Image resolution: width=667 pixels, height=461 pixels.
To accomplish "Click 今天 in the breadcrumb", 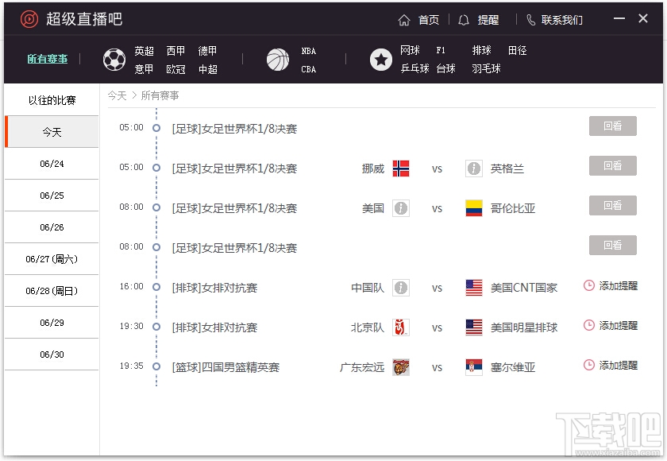I will click(x=117, y=95).
